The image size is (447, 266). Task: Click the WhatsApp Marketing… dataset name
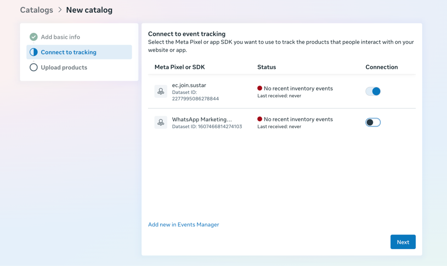tap(202, 119)
